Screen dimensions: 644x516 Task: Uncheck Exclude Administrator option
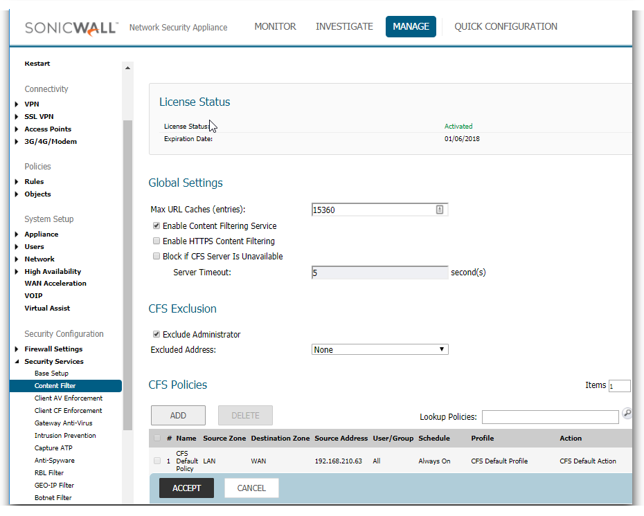(156, 335)
